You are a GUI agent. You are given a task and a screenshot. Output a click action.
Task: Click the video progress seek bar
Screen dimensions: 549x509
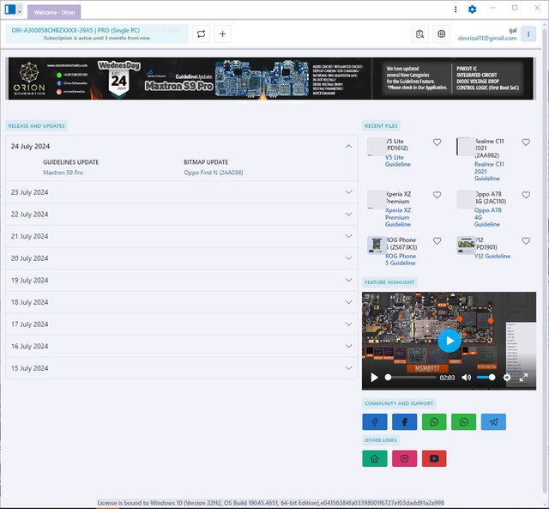[412, 378]
